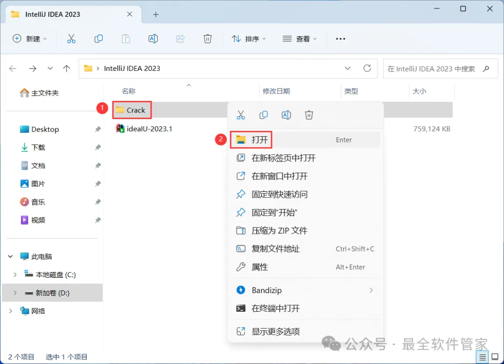Click the toolbar Delete trash icon
Image resolution: width=504 pixels, height=364 pixels.
pos(208,39)
